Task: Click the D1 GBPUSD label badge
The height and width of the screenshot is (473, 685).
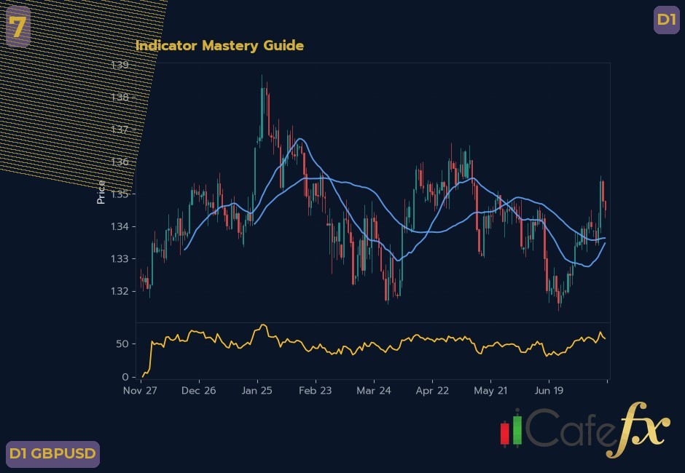Action: [x=52, y=454]
